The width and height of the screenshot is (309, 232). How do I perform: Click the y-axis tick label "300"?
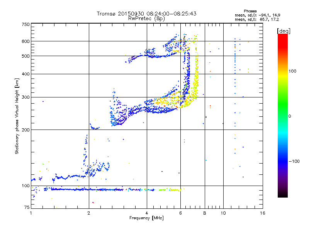(x=25, y=97)
